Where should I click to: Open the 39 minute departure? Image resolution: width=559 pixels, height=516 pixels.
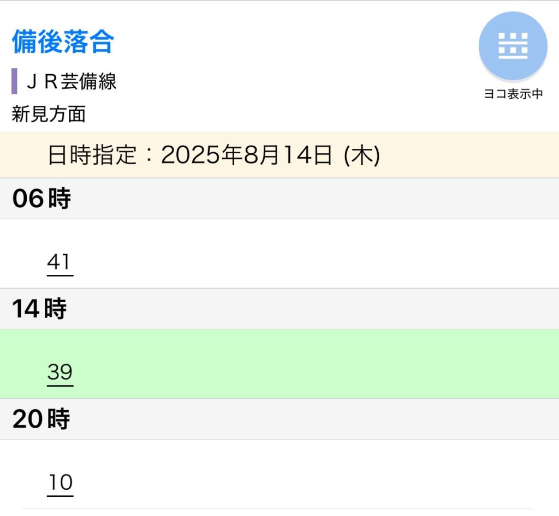(60, 373)
